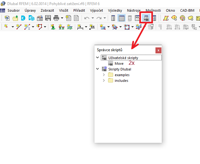This screenshot has width=200, height=164.
Task: Open the polyline line type dropdown
Action: point(45,27)
